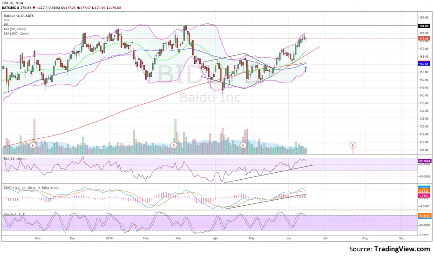Click the 60.0000 RSI axis label
Viewport: 434px width, 256px height.
(424, 164)
